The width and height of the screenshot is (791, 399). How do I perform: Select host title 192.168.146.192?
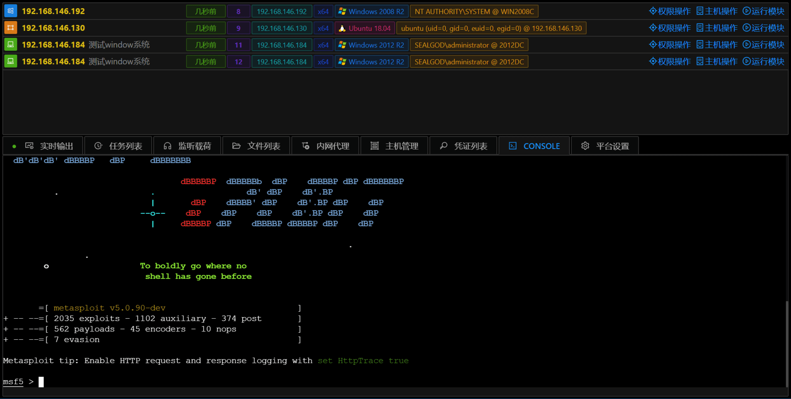click(x=53, y=11)
